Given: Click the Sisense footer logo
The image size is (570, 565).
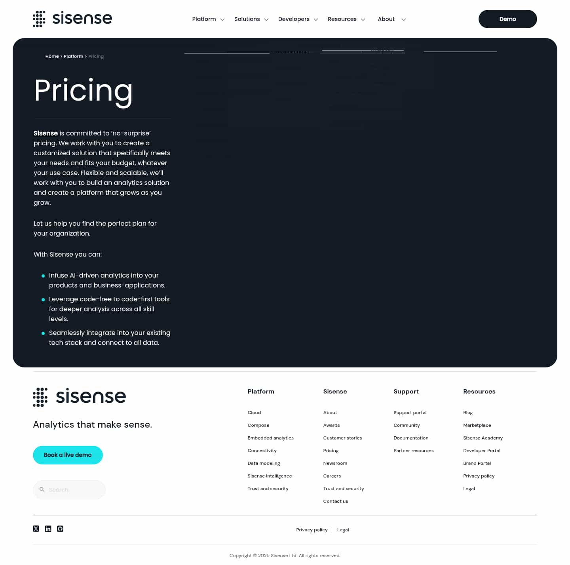Looking at the screenshot, I should [x=79, y=396].
